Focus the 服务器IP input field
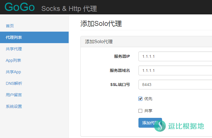The height and width of the screenshot is (138, 212). [175, 56]
